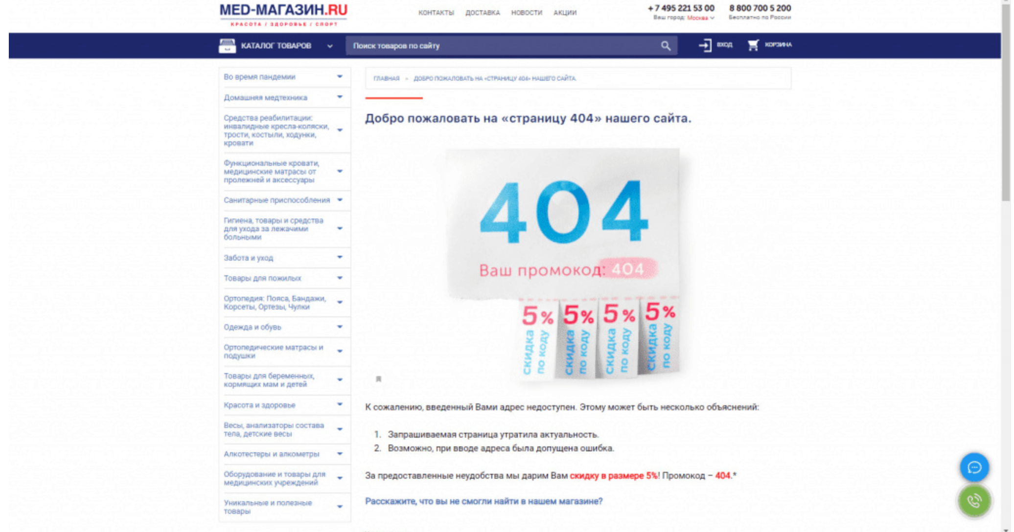Open the АКЦИИ menu item
The width and height of the screenshot is (1014, 532).
click(565, 13)
